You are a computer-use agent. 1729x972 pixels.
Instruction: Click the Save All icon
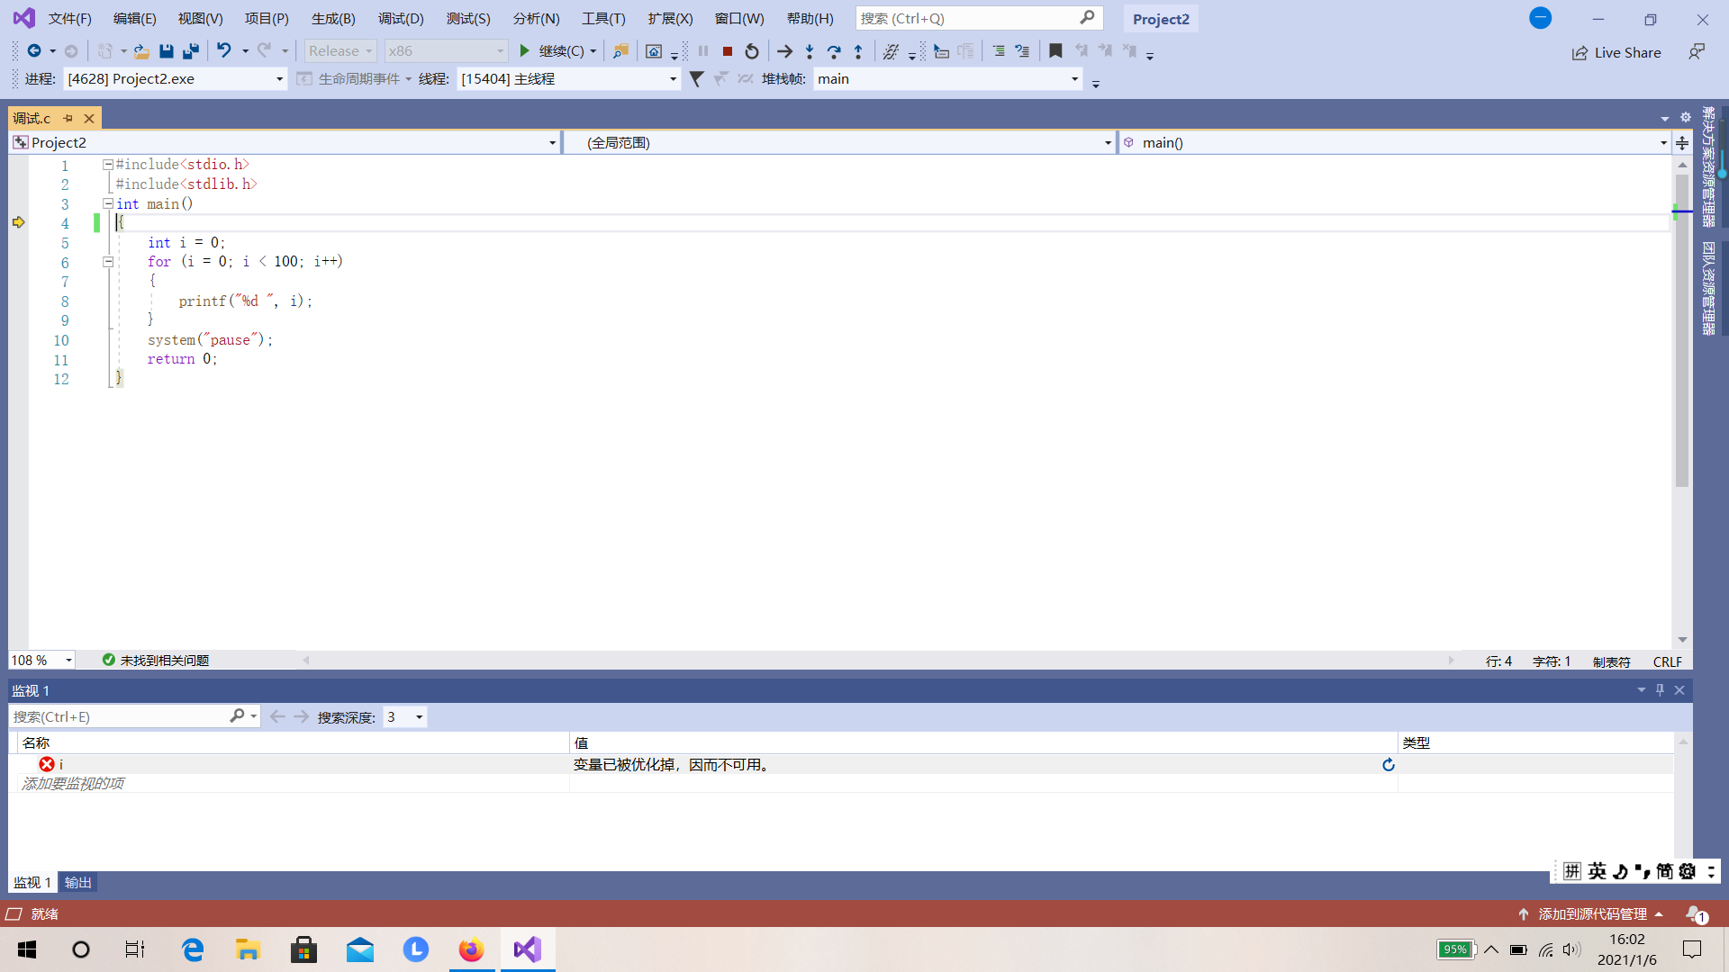click(x=191, y=51)
